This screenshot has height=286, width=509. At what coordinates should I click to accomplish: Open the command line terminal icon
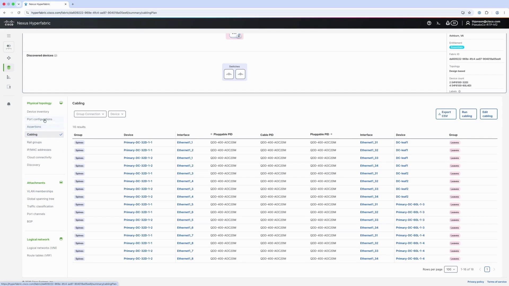pyautogui.click(x=438, y=23)
